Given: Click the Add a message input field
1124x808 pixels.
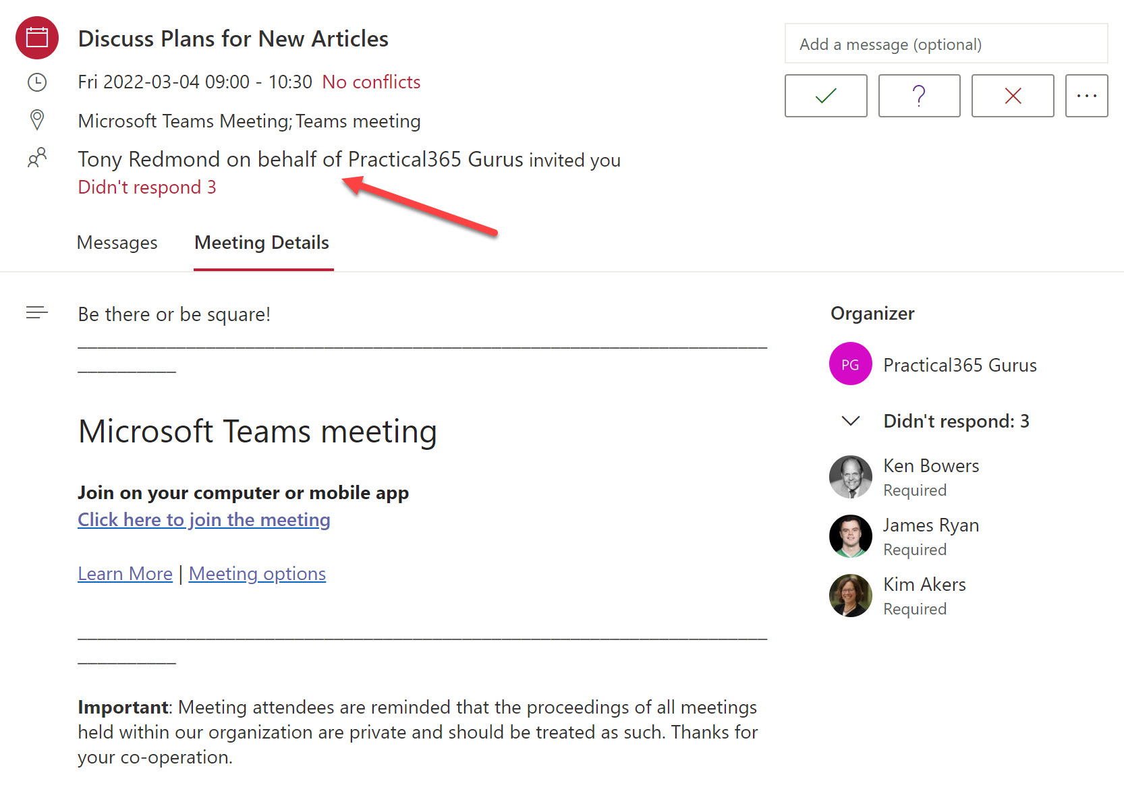Looking at the screenshot, I should 945,45.
